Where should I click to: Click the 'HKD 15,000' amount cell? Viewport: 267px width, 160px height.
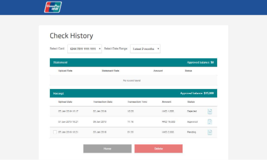click(x=169, y=122)
